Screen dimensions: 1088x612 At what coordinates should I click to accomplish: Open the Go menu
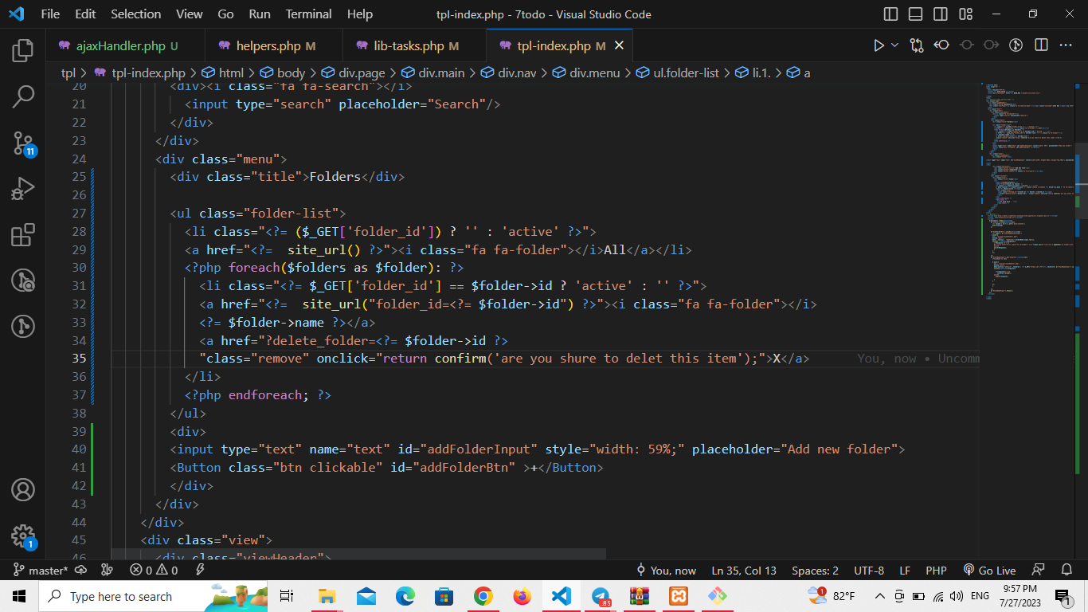click(x=225, y=14)
